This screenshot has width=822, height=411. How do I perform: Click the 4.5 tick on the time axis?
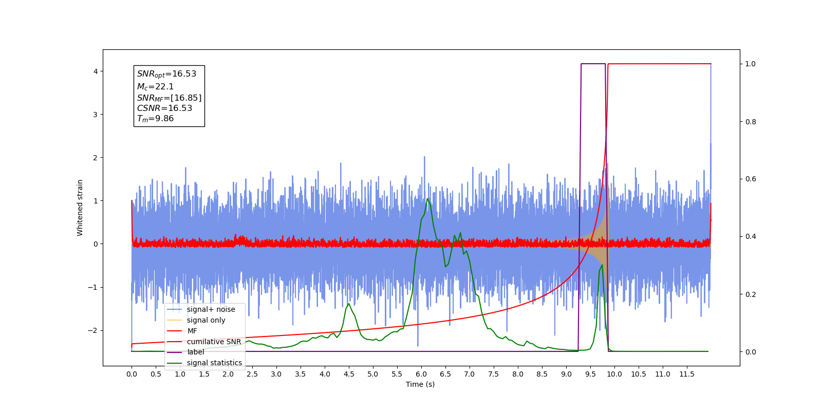(349, 374)
